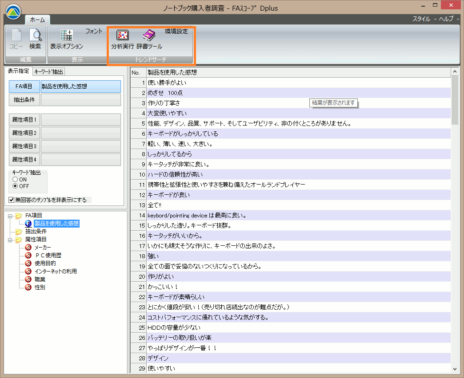The width and height of the screenshot is (464, 378).
Task: Open the ホーム ribbon tab
Action: point(37,20)
